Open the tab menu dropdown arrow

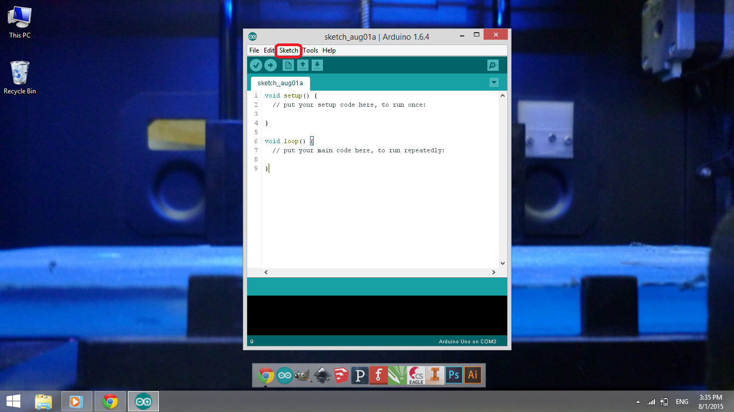[494, 83]
